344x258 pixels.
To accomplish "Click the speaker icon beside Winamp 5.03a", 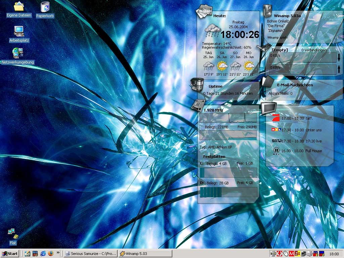I will click(x=267, y=11).
